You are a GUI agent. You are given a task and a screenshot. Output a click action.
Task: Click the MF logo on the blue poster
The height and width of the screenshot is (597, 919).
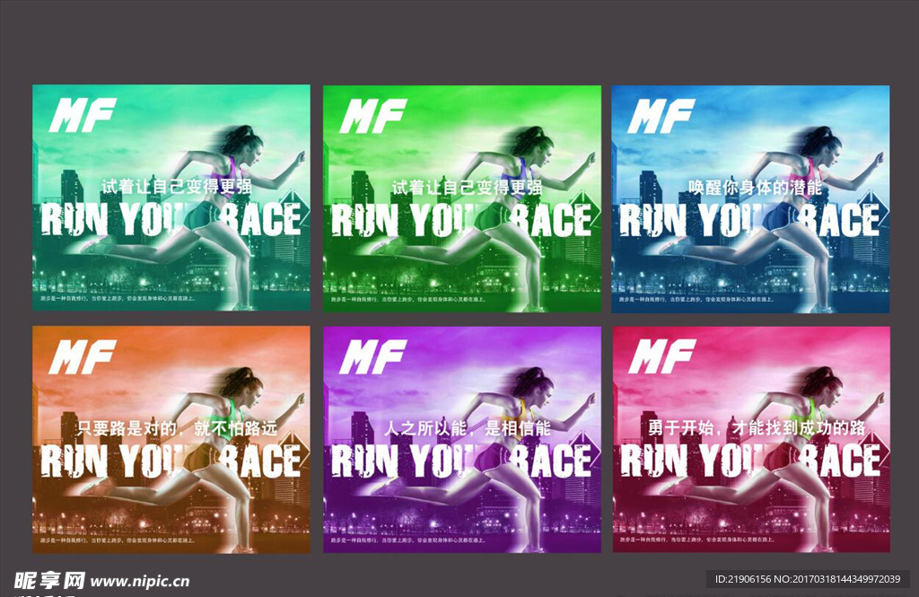pyautogui.click(x=661, y=116)
